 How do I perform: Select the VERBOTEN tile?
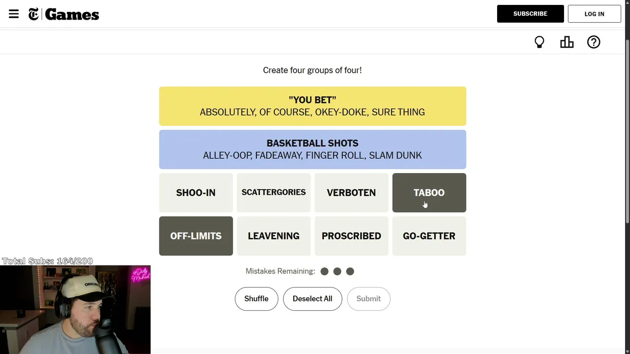tap(351, 193)
